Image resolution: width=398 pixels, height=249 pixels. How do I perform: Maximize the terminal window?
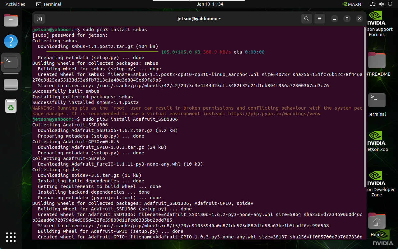(347, 19)
